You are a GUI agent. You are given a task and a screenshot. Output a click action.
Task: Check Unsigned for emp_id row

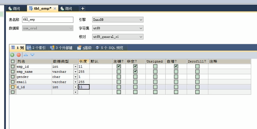(x=155, y=67)
